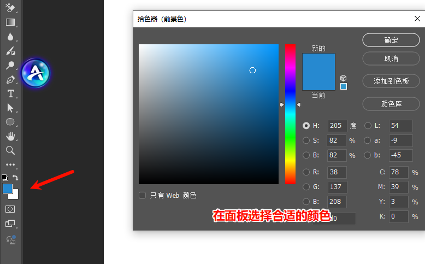Click the color field selection circle

252,71
